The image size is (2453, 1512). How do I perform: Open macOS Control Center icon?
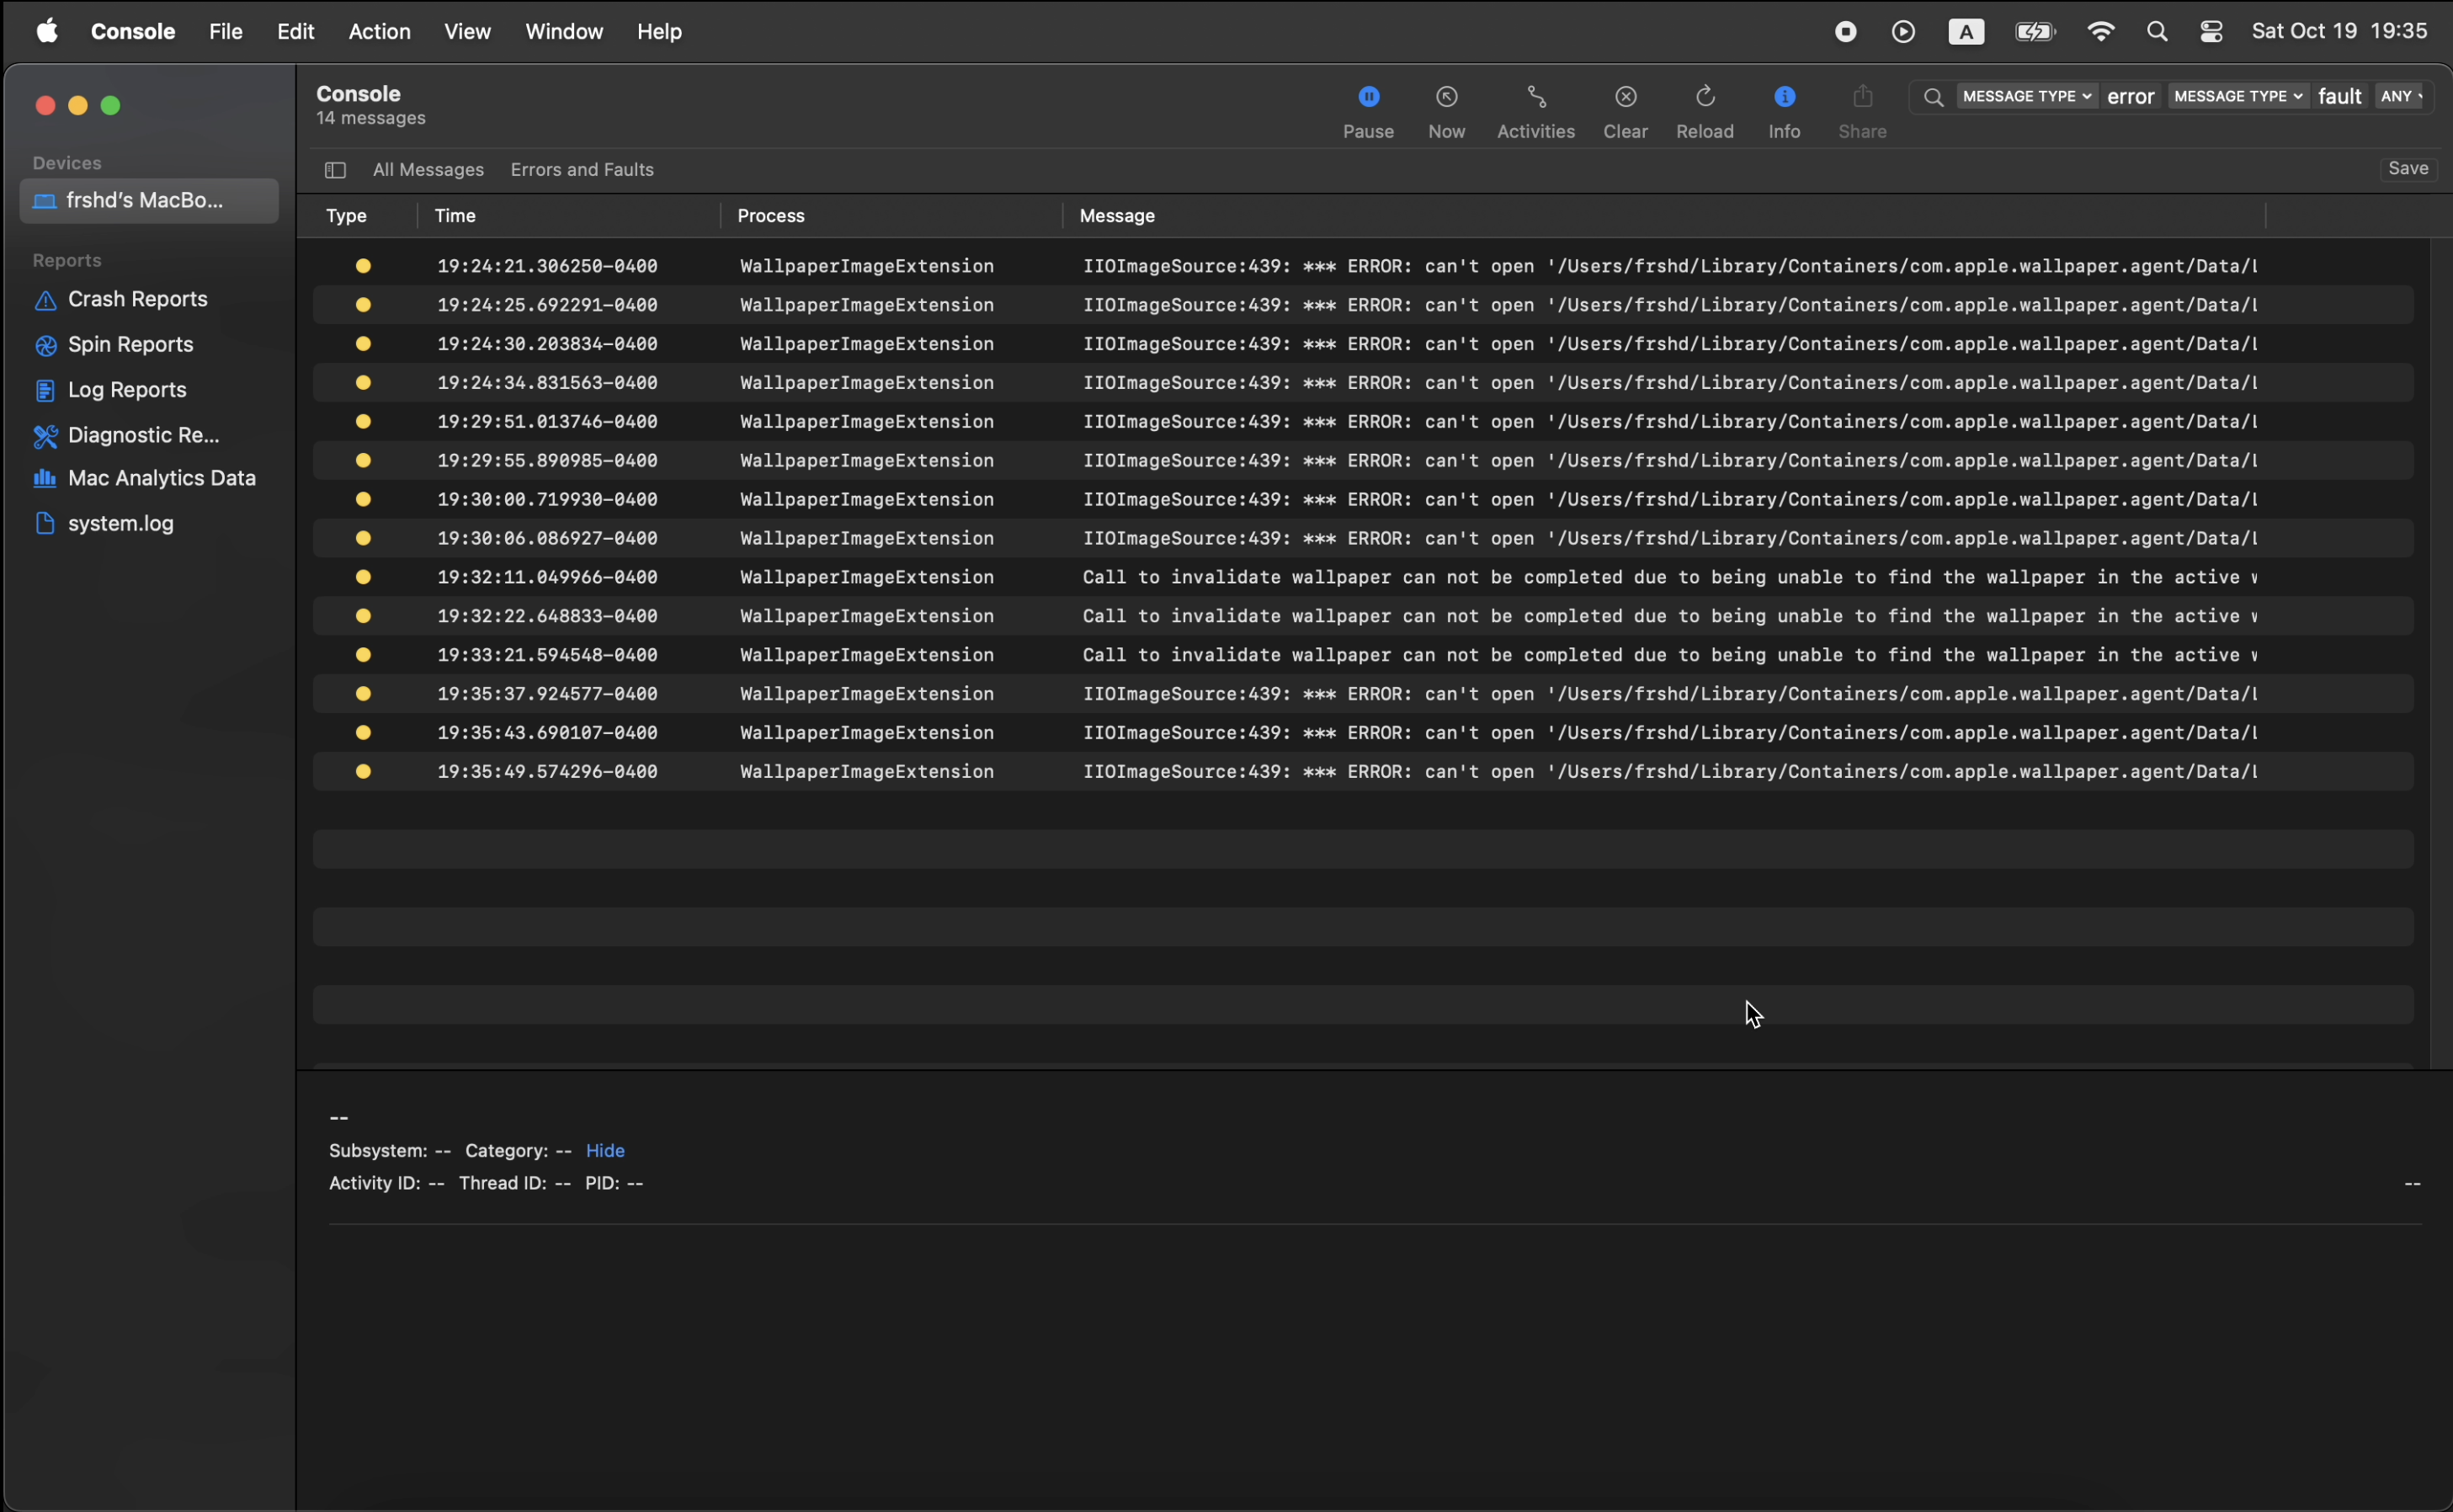pyautogui.click(x=2211, y=32)
